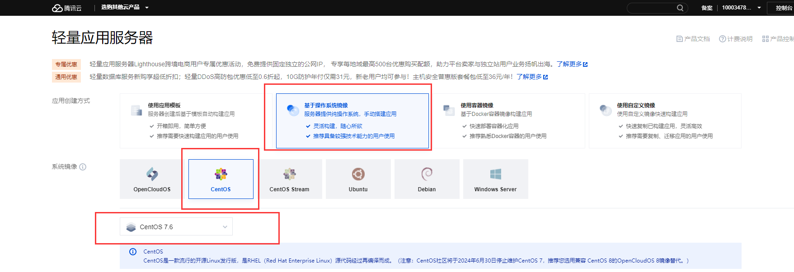Click the 产品控制台 grid icon

pyautogui.click(x=765, y=39)
